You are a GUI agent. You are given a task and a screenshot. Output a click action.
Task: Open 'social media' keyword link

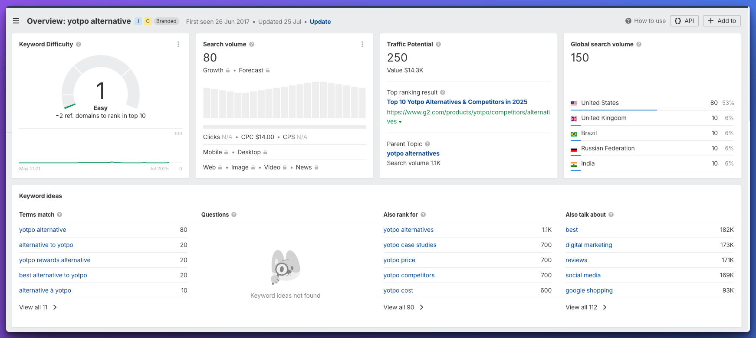click(x=583, y=275)
